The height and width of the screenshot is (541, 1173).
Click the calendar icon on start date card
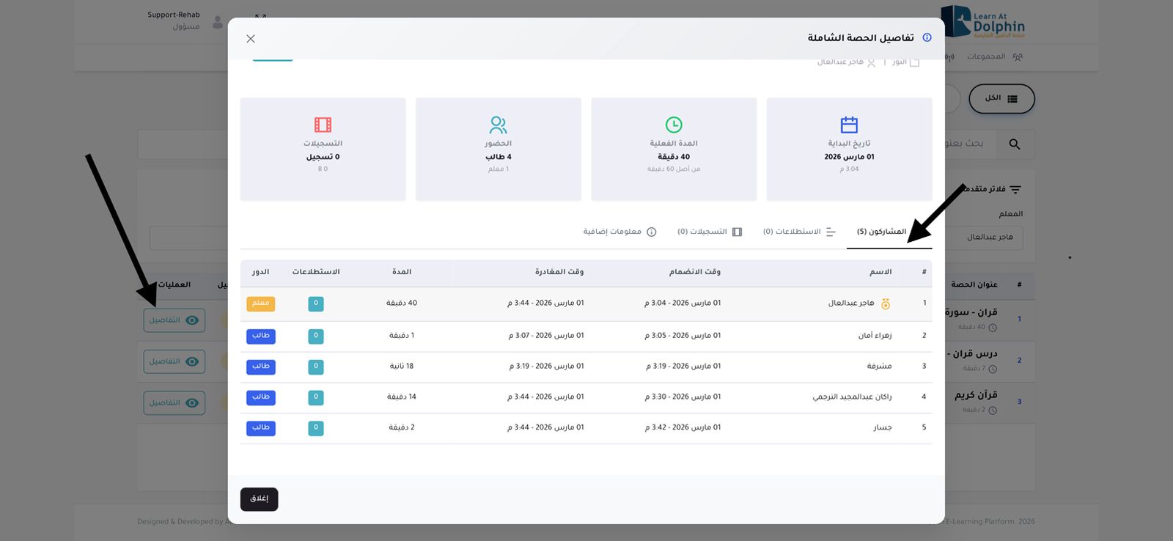click(849, 125)
